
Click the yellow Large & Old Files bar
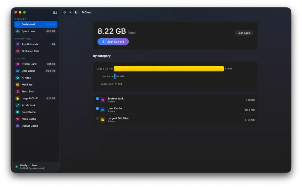tap(169, 69)
